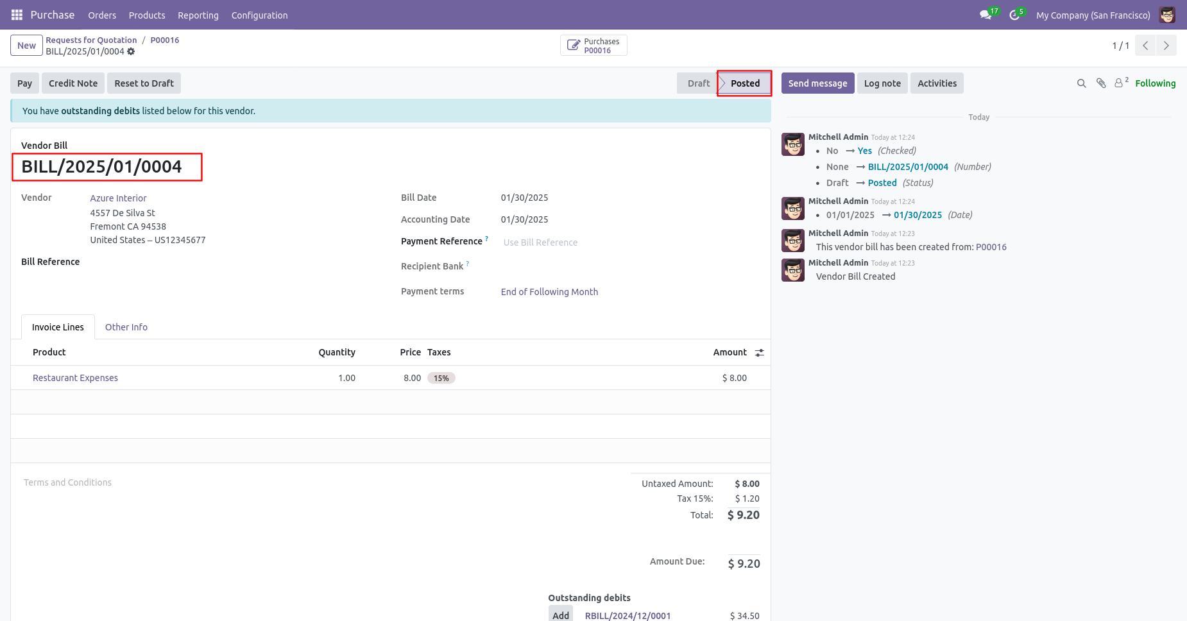The width and height of the screenshot is (1187, 621).
Task: Open the P00016 link in the chatter message
Action: click(991, 247)
